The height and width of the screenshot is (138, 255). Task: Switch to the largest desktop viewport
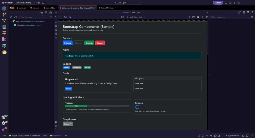[x=140, y=17]
